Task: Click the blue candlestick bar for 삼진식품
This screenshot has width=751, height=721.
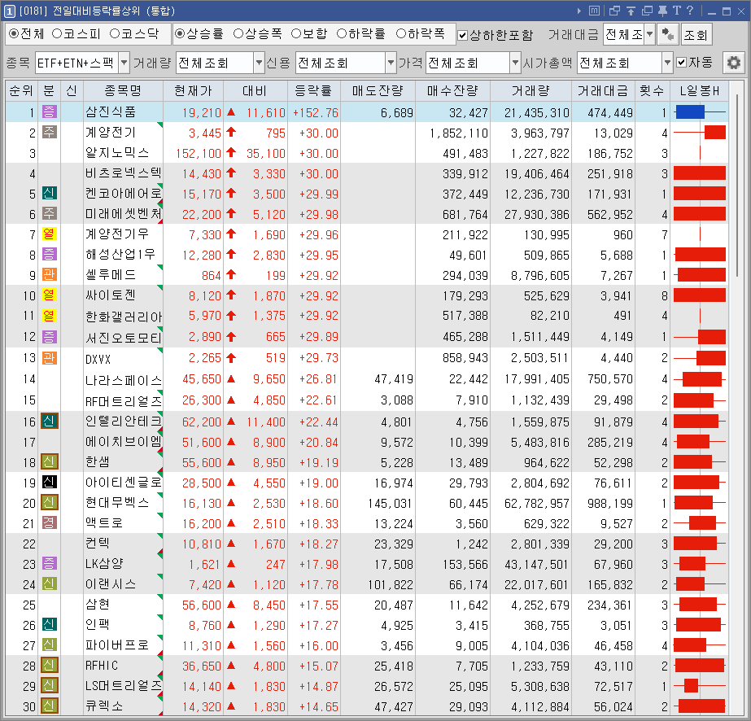Action: [x=690, y=112]
